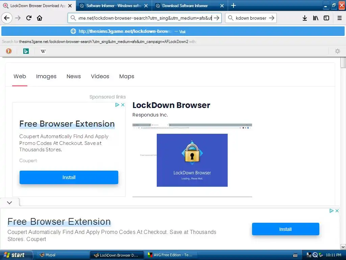The width and height of the screenshot is (346, 260).
Task: Open AVG Free Edition taskbar item
Action: [x=170, y=255]
